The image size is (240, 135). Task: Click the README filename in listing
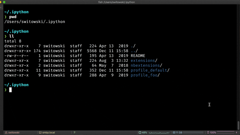click(138, 56)
